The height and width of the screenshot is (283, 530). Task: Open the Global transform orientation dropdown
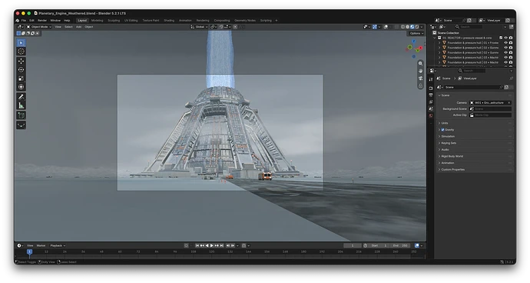(199, 27)
